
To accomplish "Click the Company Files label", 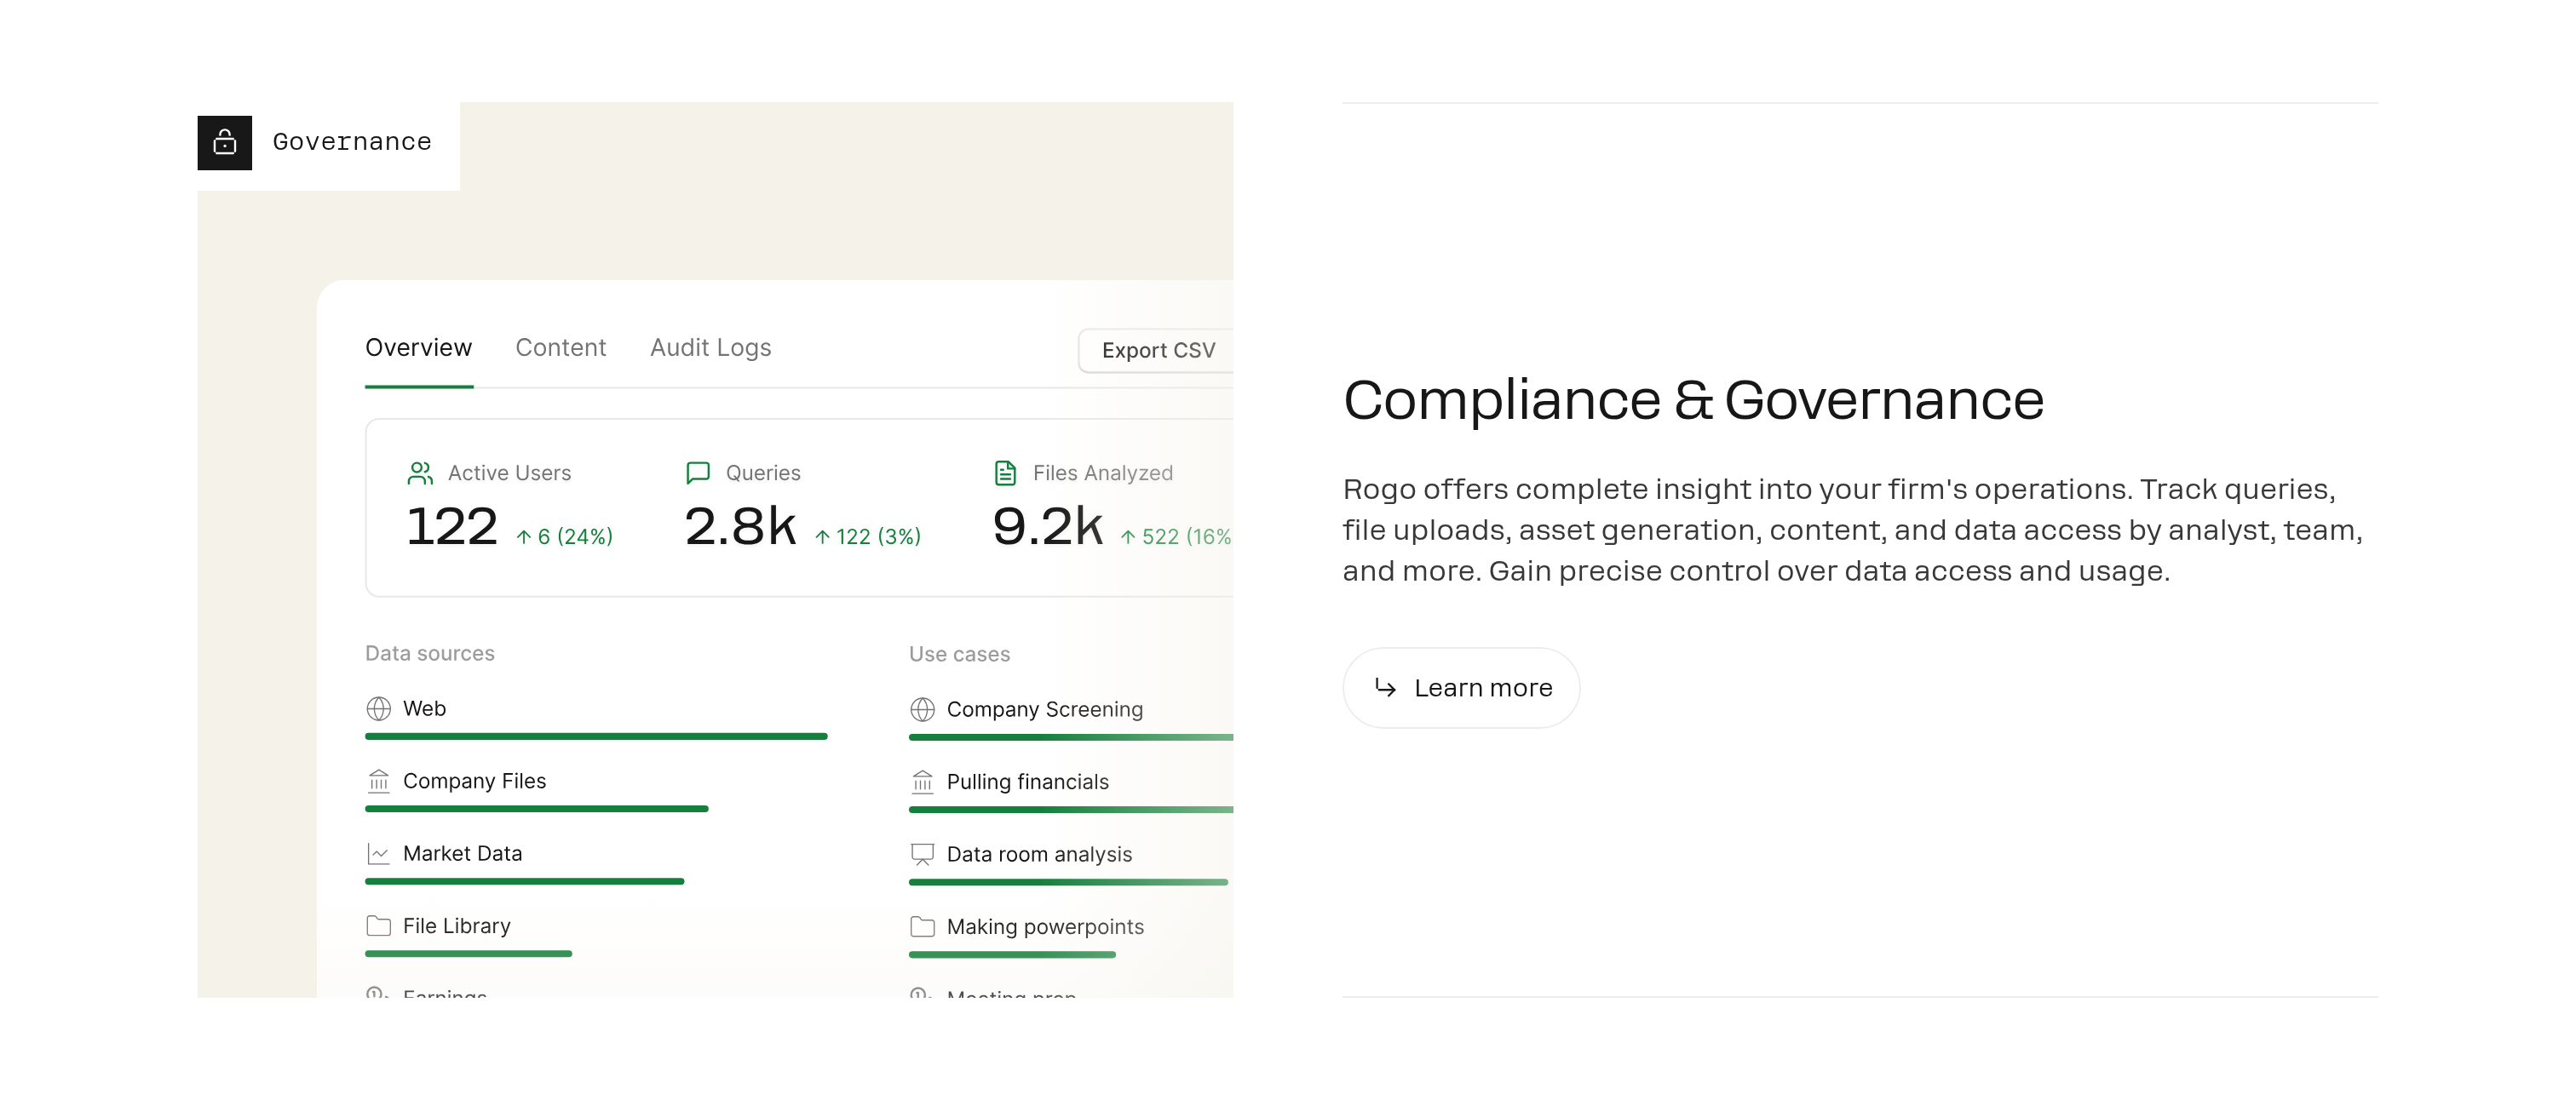I will coord(474,780).
